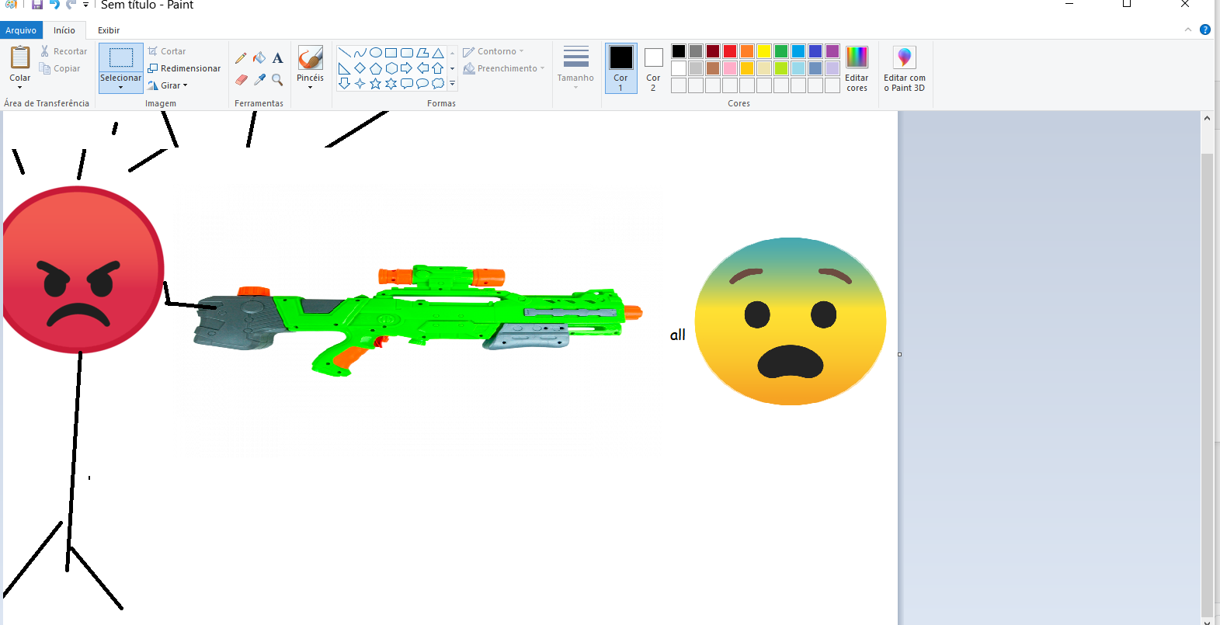This screenshot has height=625, width=1220.
Task: Click the Editar cores button
Action: click(857, 68)
